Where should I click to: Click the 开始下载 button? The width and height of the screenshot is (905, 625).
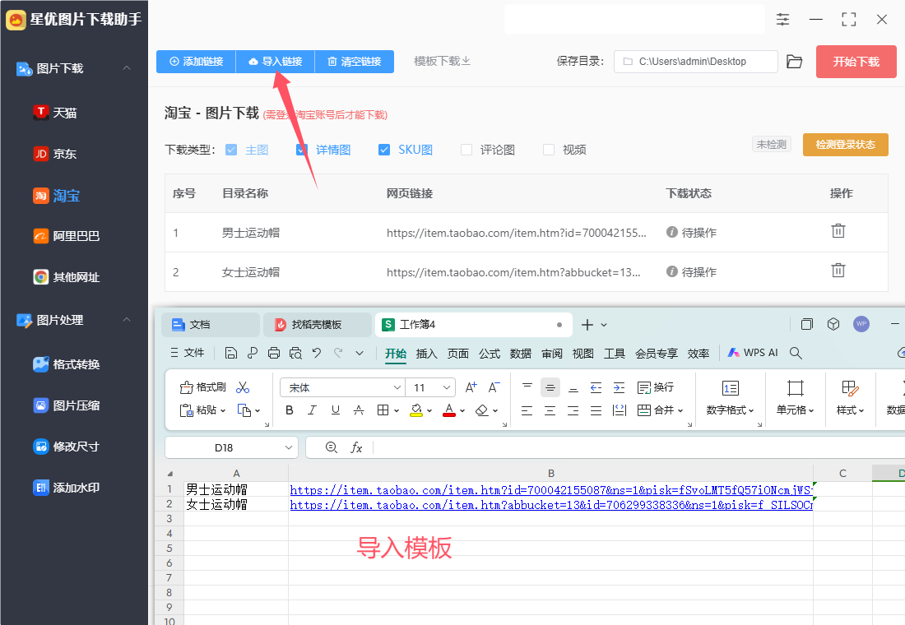pos(856,62)
